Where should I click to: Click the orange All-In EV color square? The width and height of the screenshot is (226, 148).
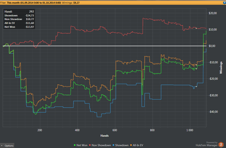[131, 145]
